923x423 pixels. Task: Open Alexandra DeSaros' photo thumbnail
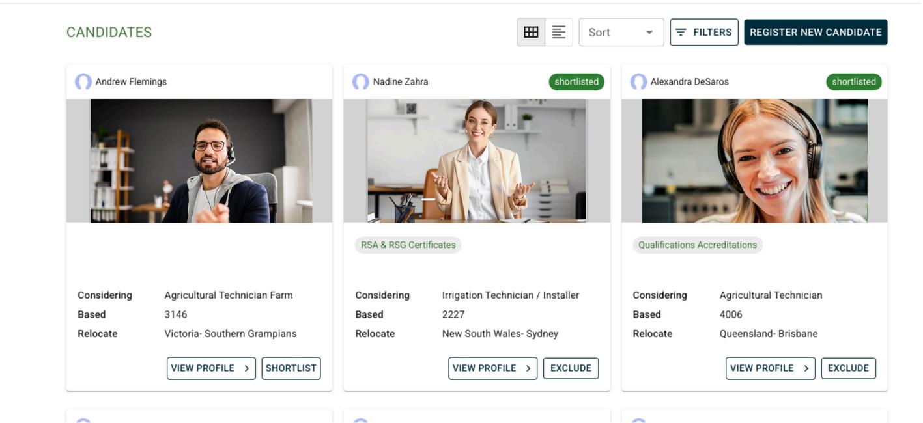tap(754, 161)
